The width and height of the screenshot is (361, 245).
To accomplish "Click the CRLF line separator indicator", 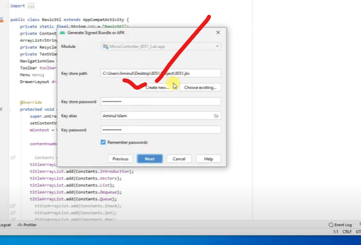I will tap(347, 232).
